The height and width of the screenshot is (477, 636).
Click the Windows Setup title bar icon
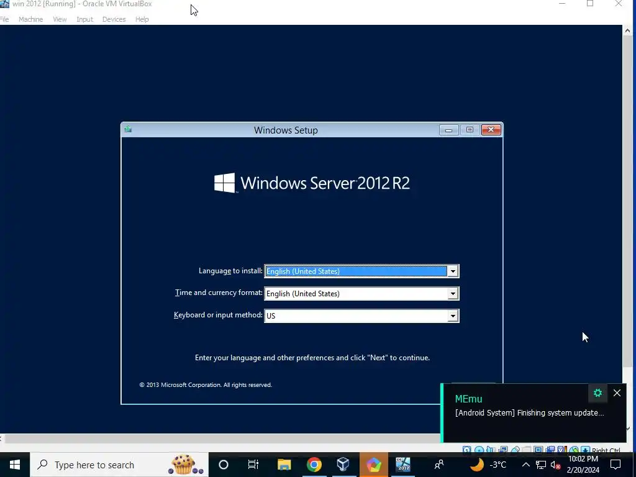pos(128,129)
